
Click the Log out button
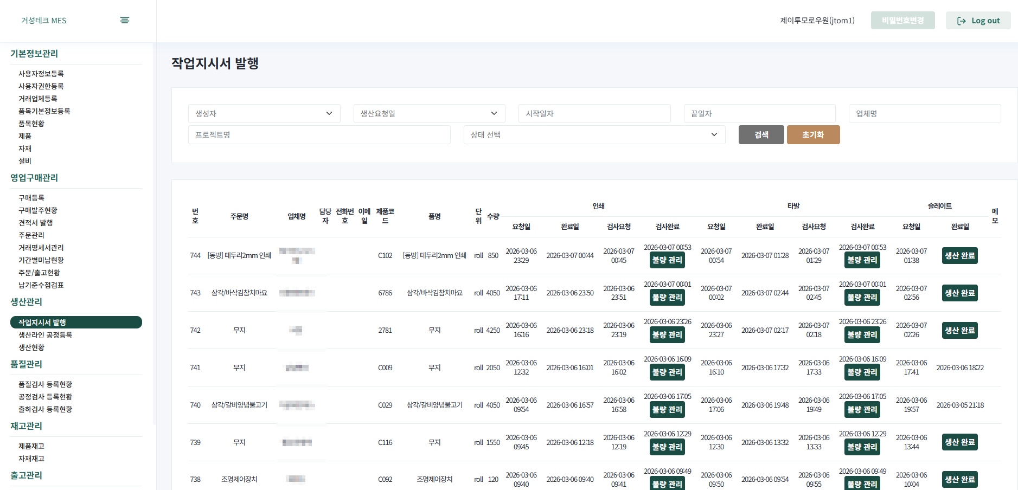coord(978,21)
